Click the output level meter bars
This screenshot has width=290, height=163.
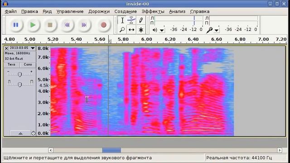coord(178,20)
